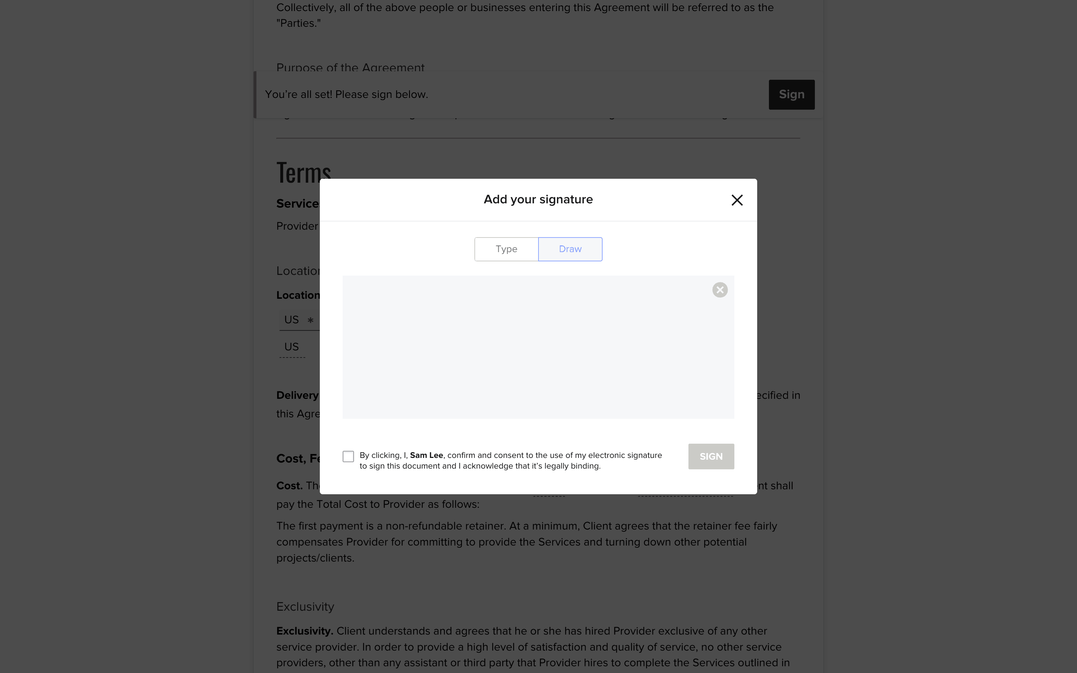This screenshot has height=673, width=1077.
Task: Click the long dashed blank near Cost line
Action: point(685,495)
